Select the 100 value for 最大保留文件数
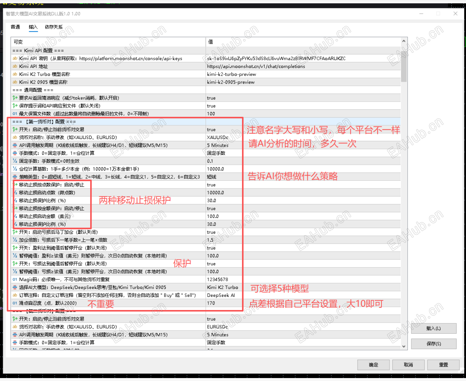 tap(211, 114)
